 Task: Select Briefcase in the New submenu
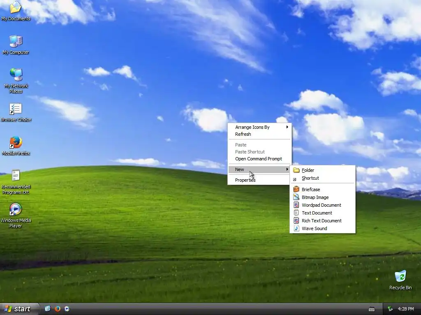[322, 189]
